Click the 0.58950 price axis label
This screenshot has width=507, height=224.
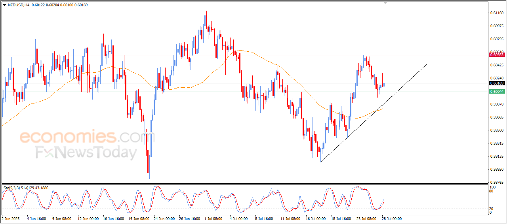click(496, 169)
